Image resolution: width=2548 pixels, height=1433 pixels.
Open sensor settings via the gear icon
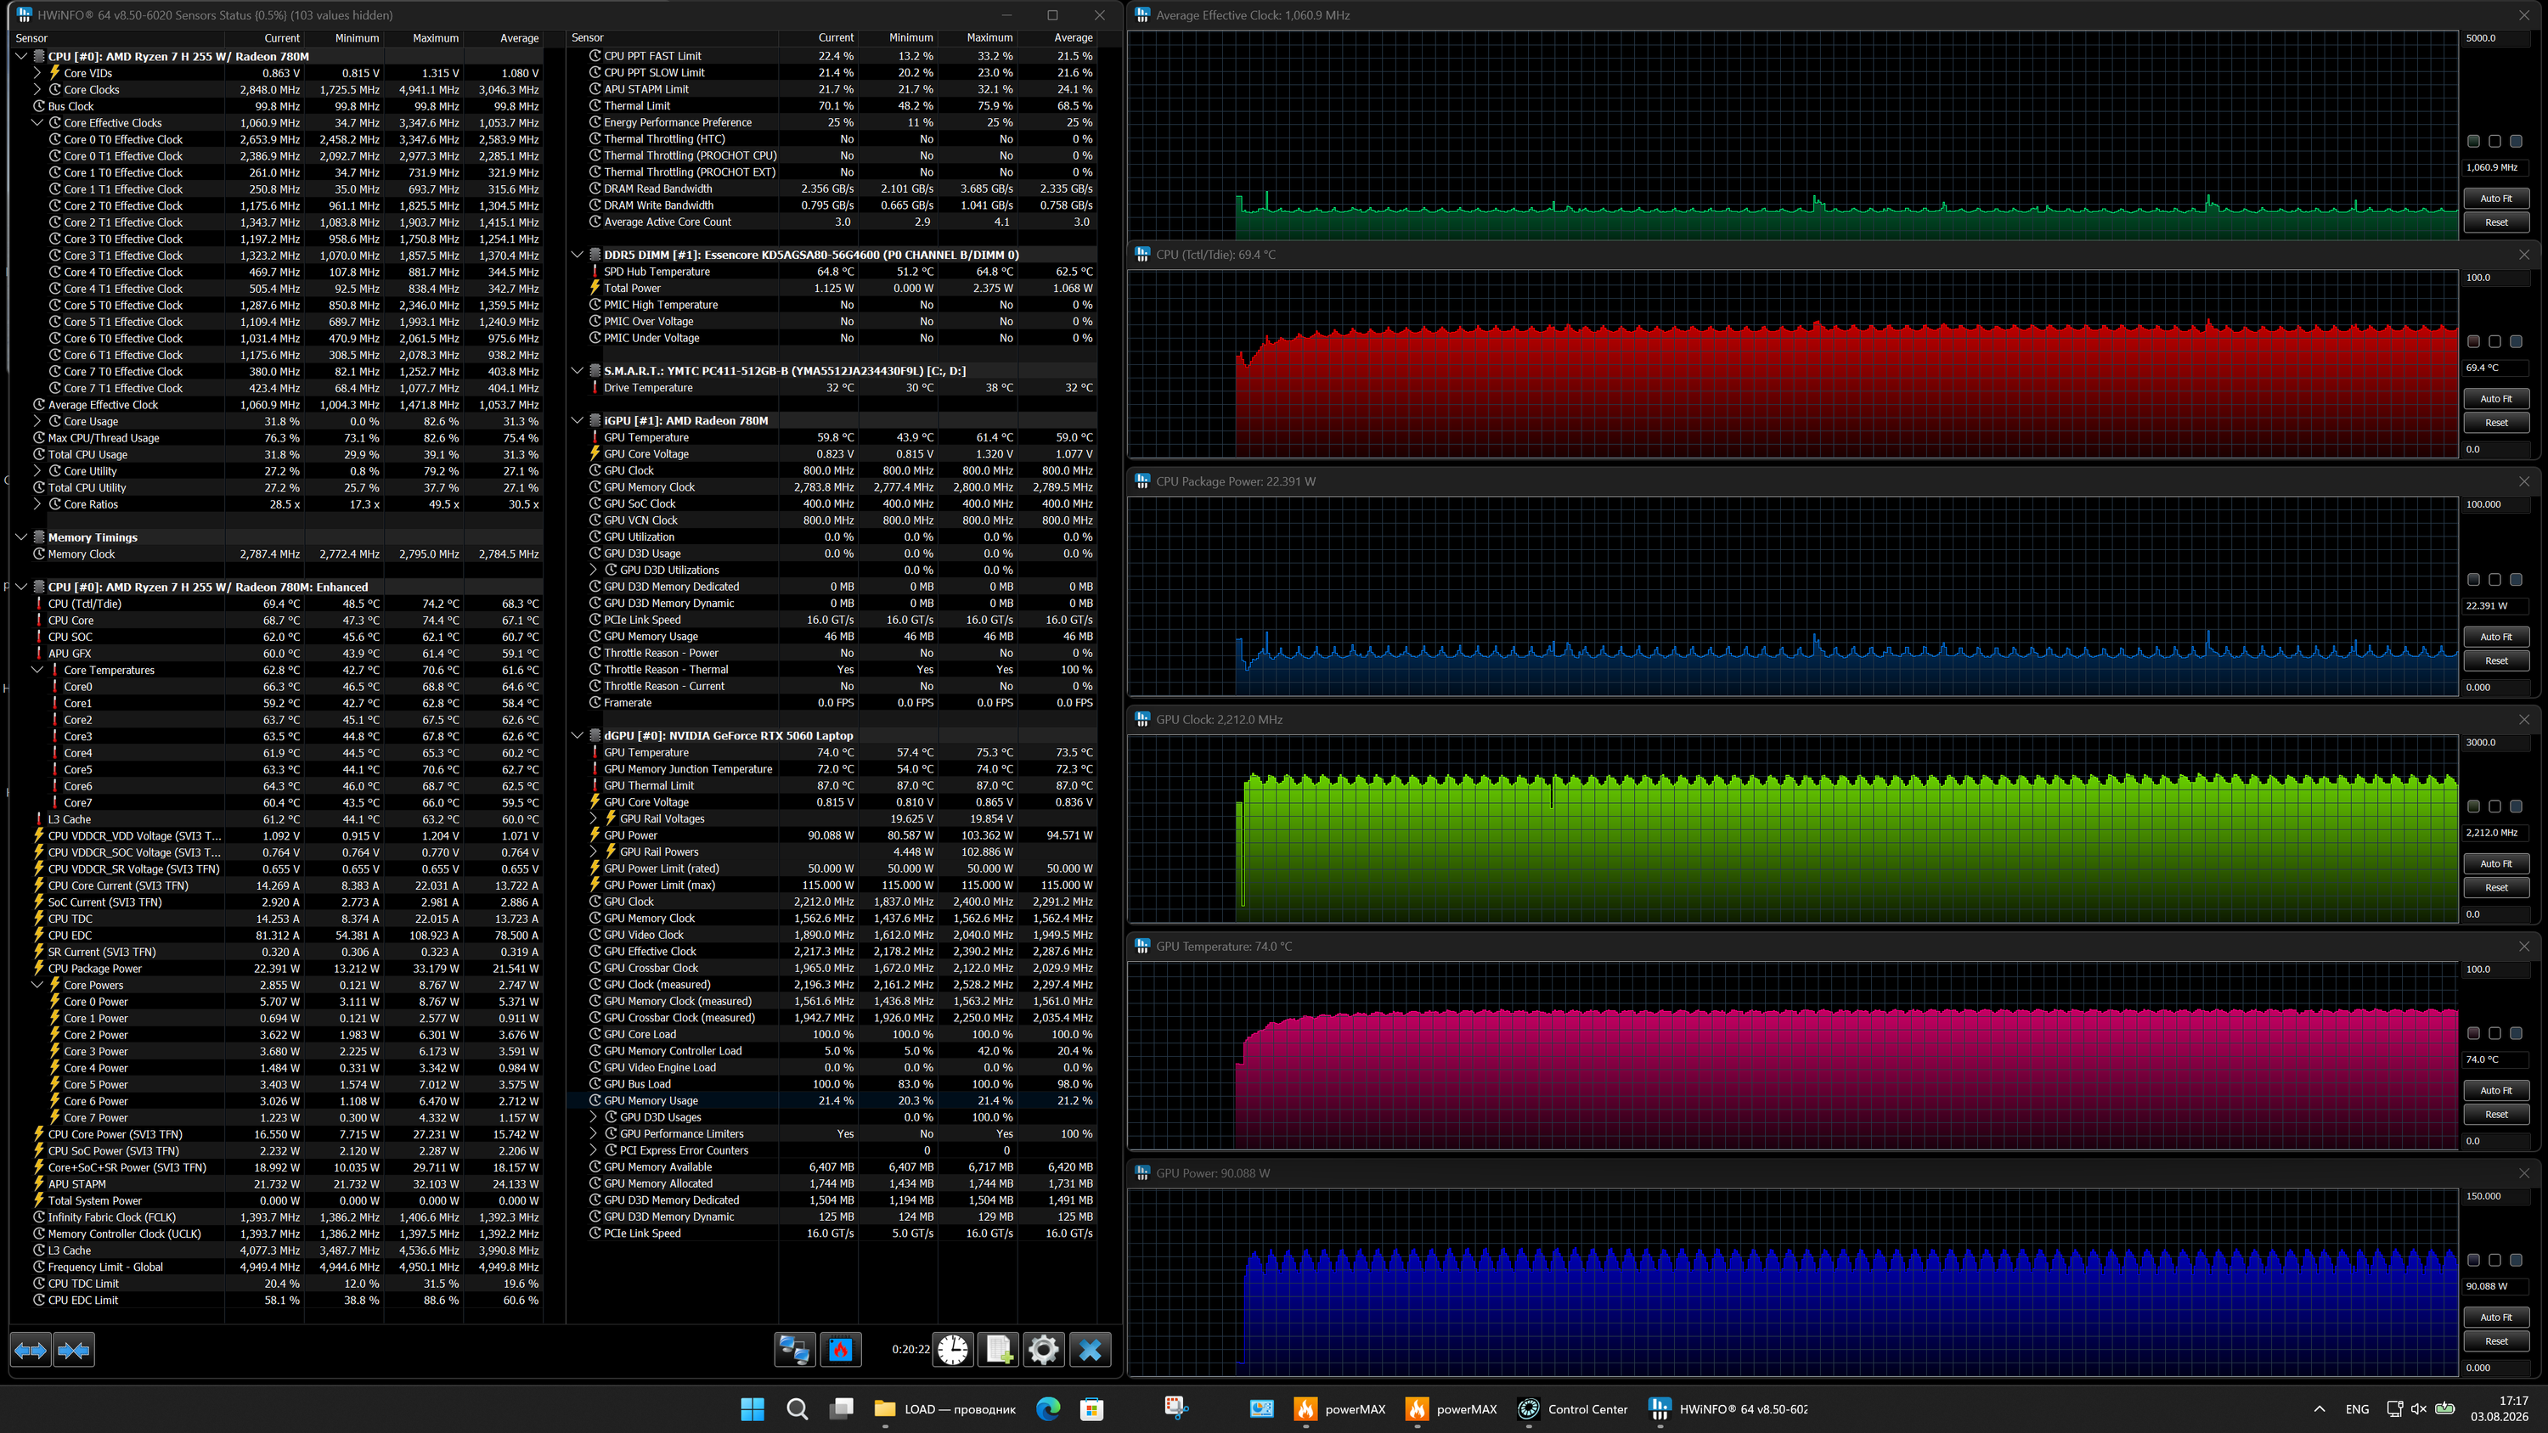(x=1045, y=1349)
